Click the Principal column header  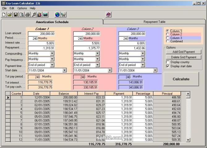coord(167,93)
